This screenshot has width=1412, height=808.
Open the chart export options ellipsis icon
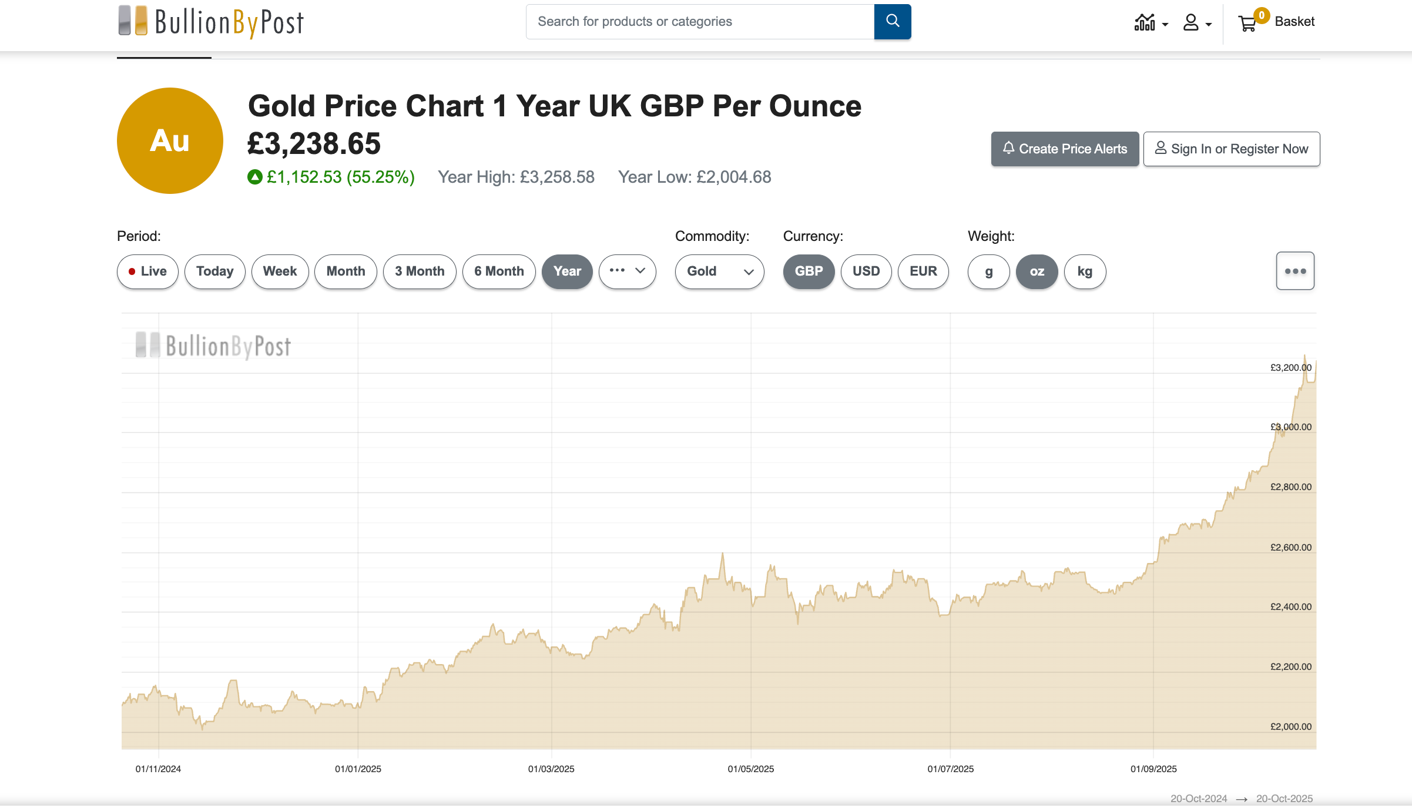[1295, 271]
